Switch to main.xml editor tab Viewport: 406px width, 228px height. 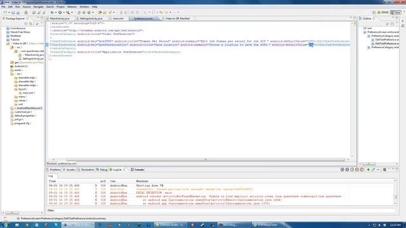point(118,18)
